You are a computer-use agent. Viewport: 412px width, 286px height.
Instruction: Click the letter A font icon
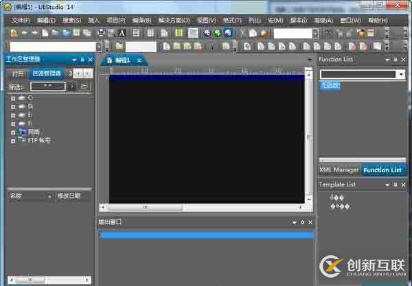122,33
